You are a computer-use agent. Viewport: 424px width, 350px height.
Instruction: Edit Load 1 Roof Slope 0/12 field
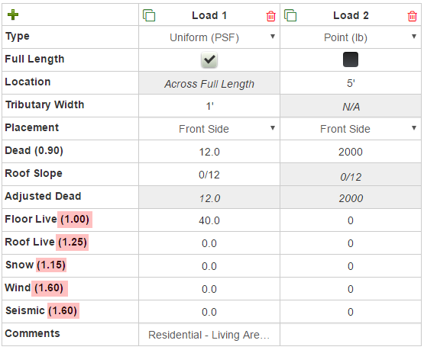point(209,175)
